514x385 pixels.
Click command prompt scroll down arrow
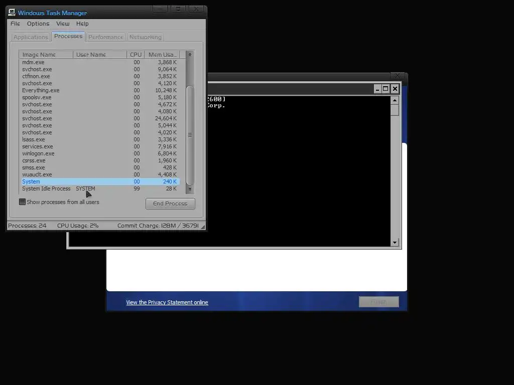395,243
